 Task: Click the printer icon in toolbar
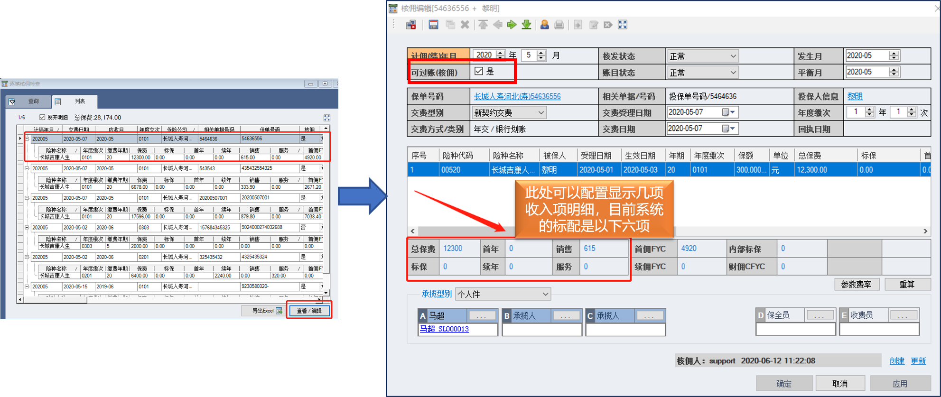coord(559,25)
